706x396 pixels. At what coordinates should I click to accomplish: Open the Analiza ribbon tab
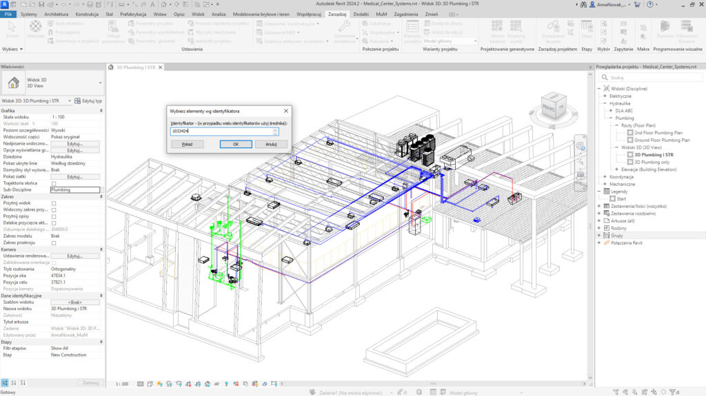click(219, 14)
